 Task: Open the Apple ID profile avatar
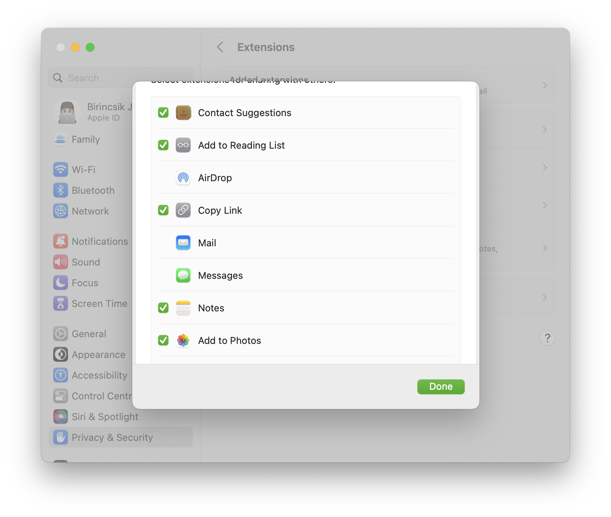coord(67,111)
